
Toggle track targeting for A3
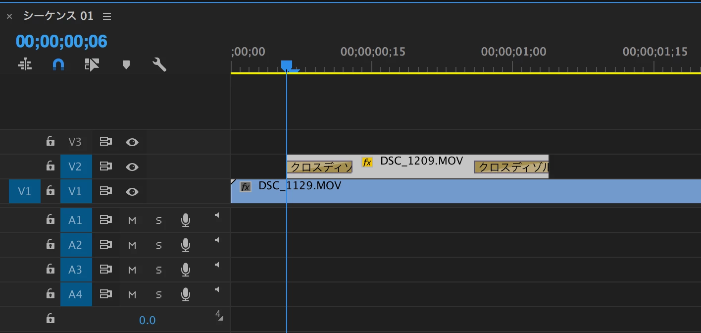click(x=76, y=270)
